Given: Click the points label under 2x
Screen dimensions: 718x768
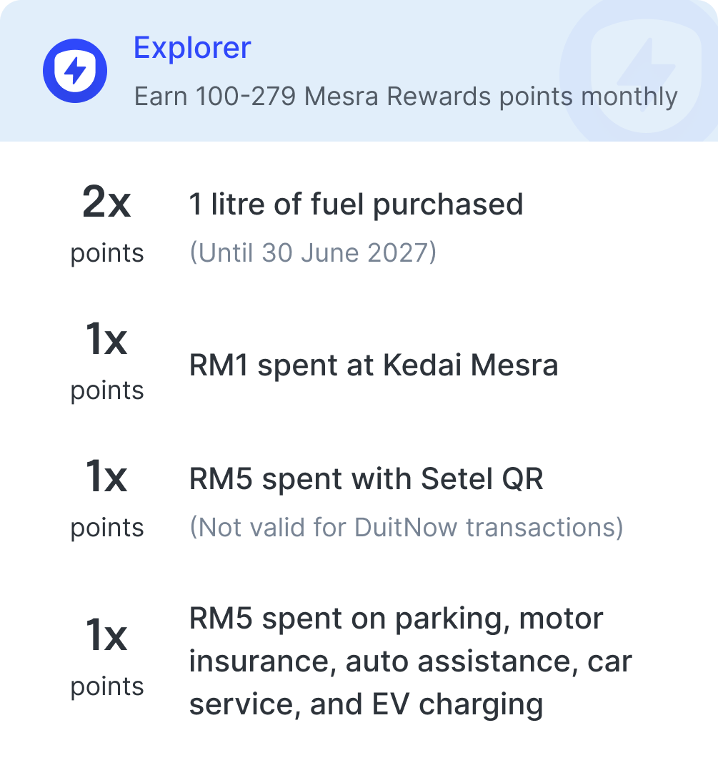Looking at the screenshot, I should (107, 254).
